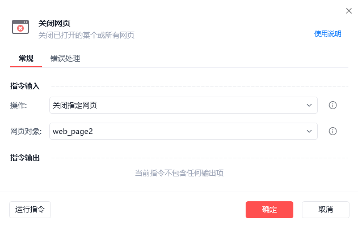The image size is (358, 225).
Task: Click the info icon beside 网页对象 dropdown
Action: [332, 131]
